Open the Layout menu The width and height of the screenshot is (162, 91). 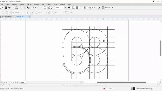pos(14,4)
